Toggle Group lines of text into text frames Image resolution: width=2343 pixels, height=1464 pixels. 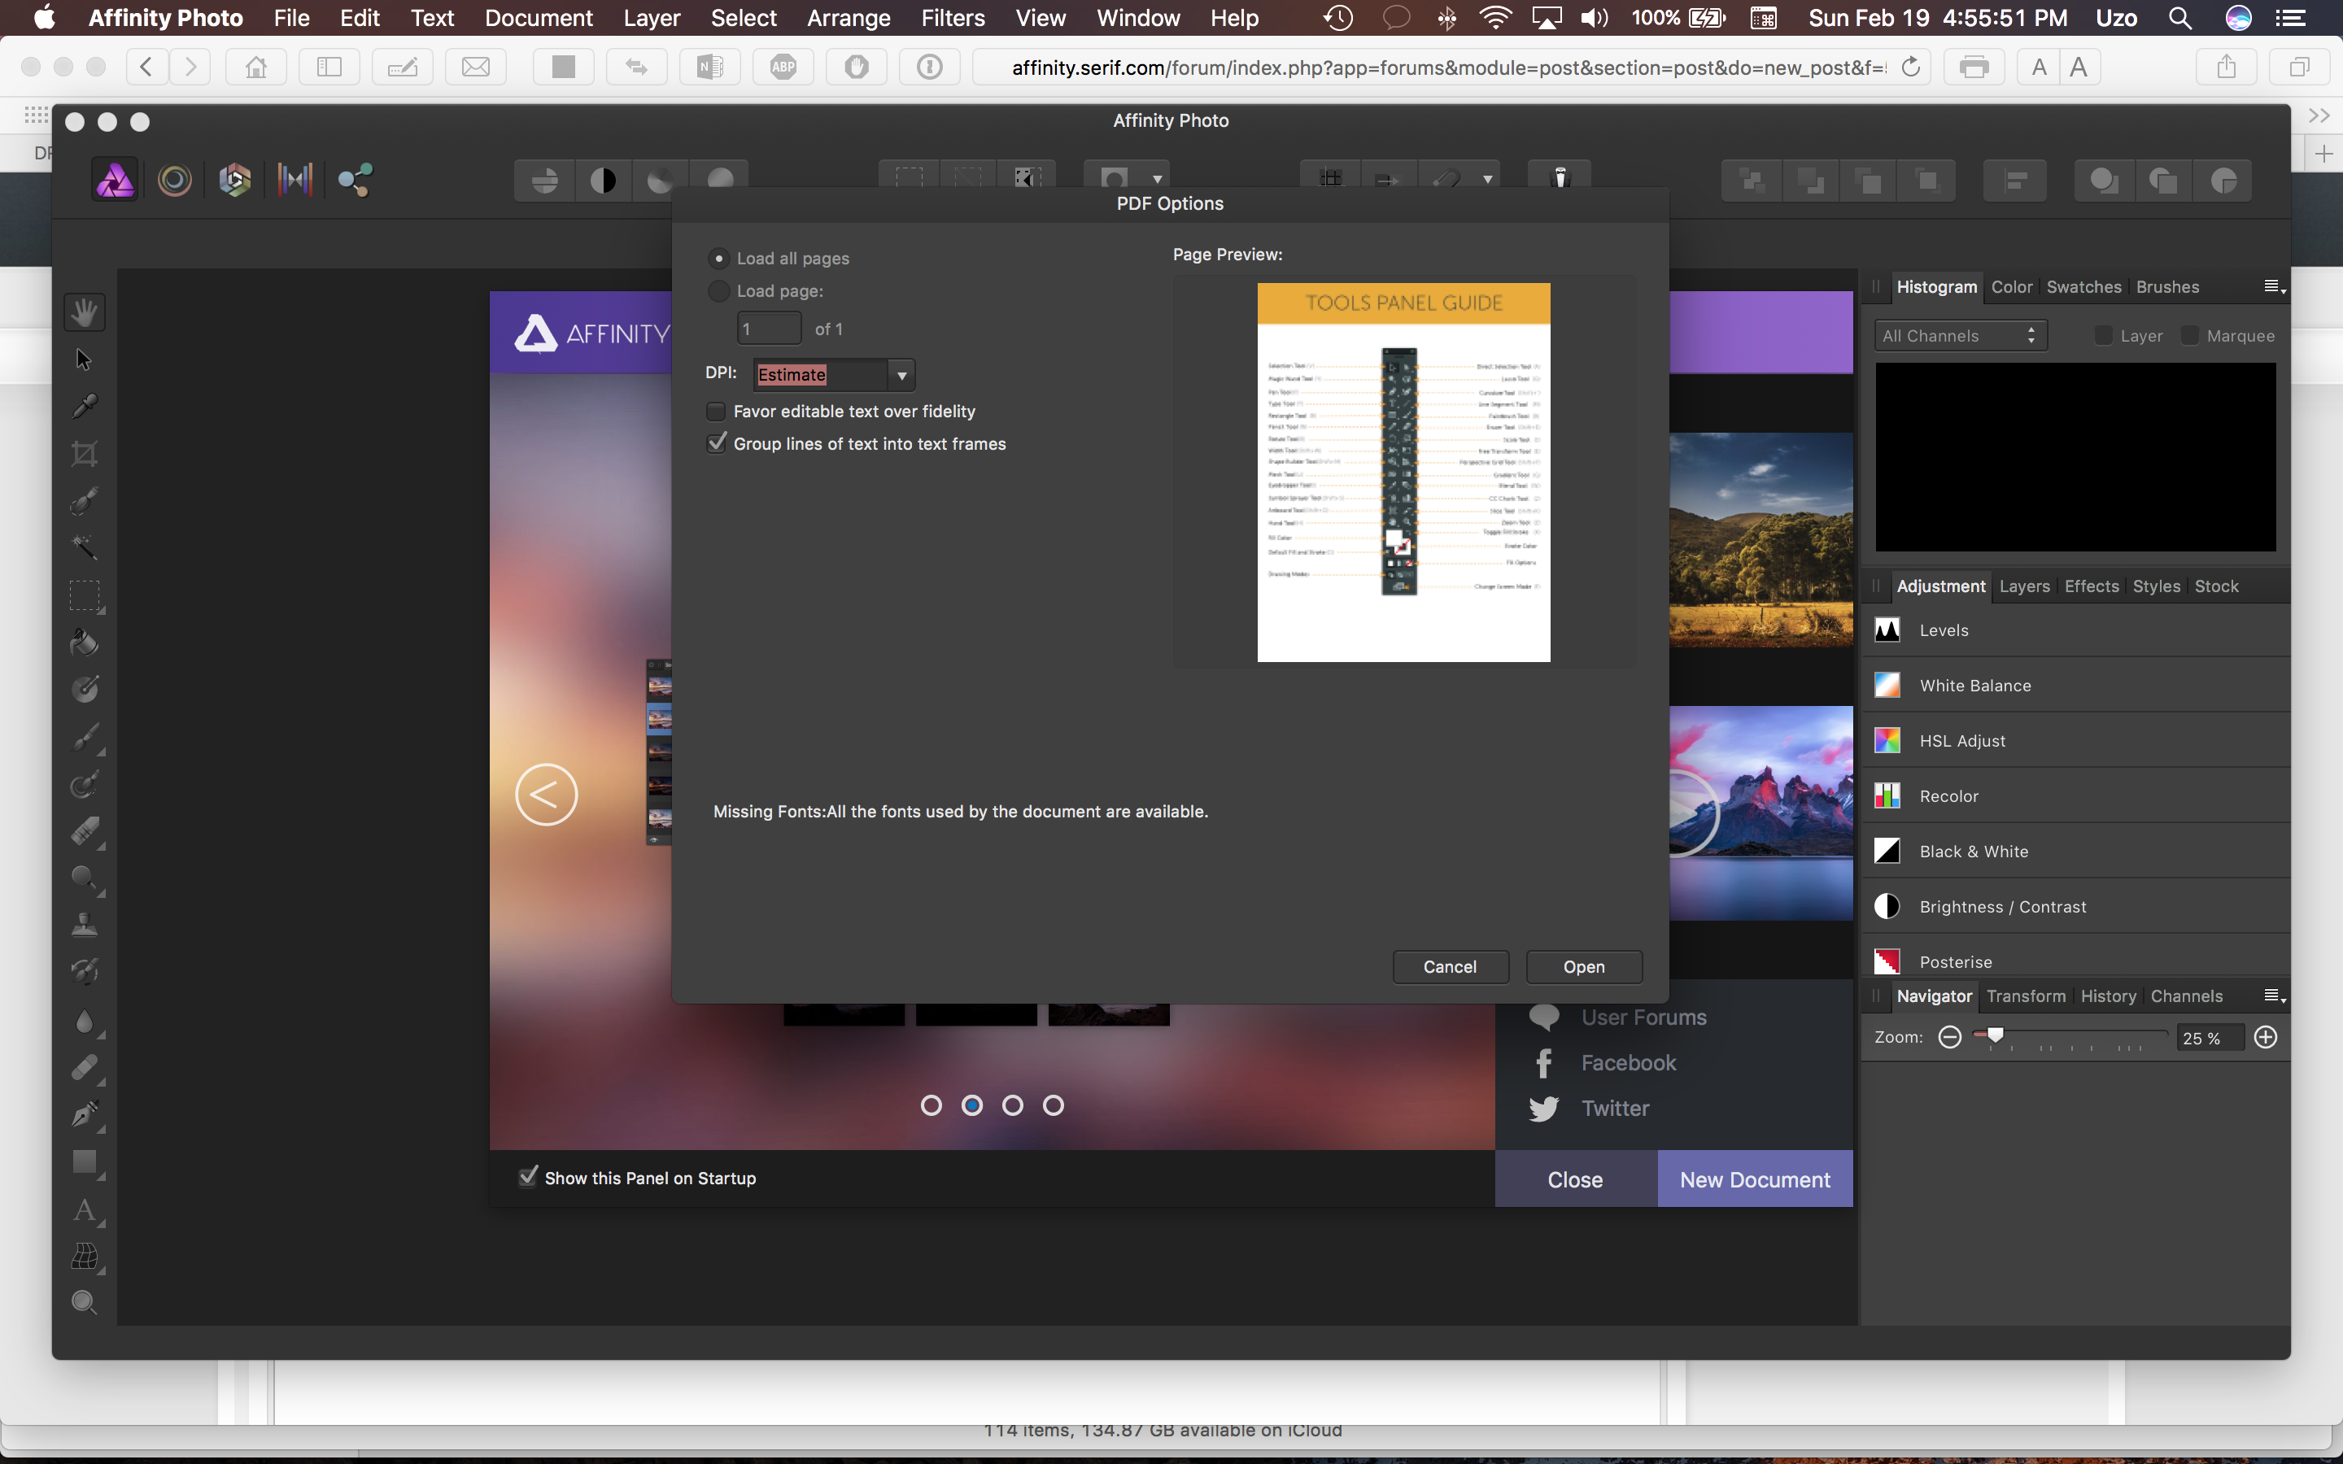coord(717,442)
